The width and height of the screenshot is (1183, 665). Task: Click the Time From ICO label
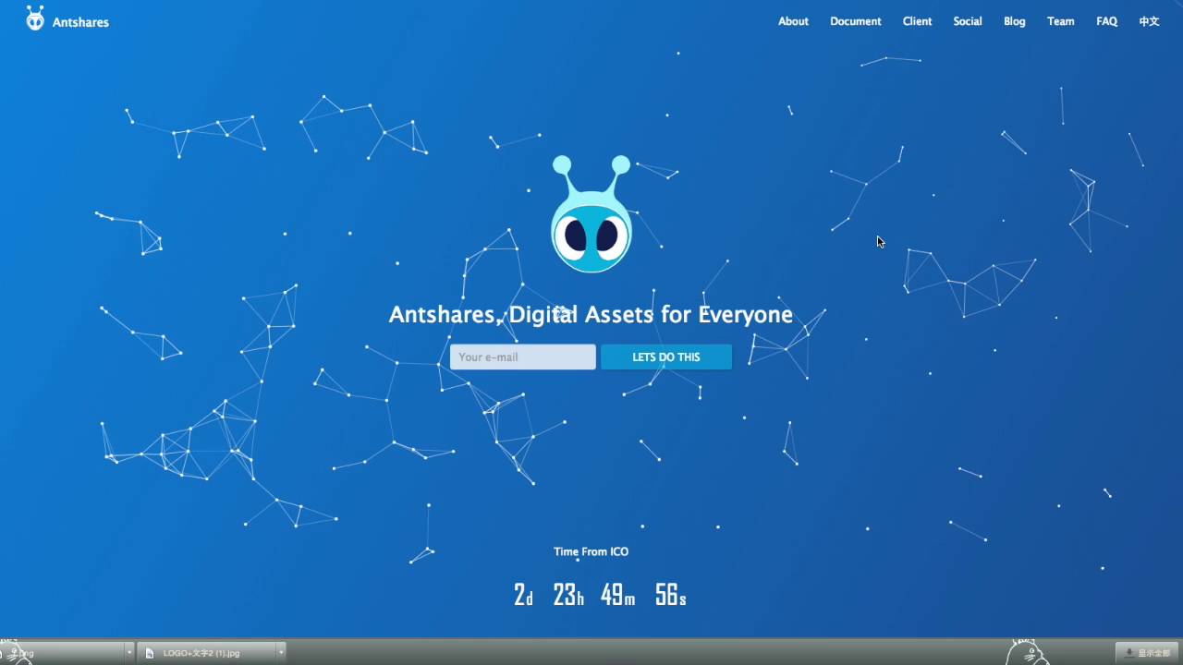tap(591, 551)
